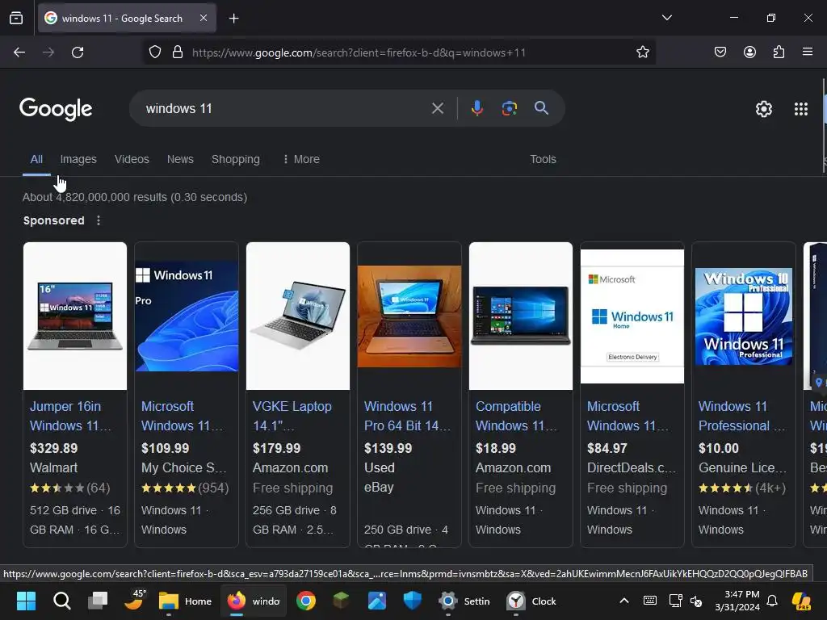Open a new tab with plus
This screenshot has height=620, width=827.
click(x=233, y=19)
